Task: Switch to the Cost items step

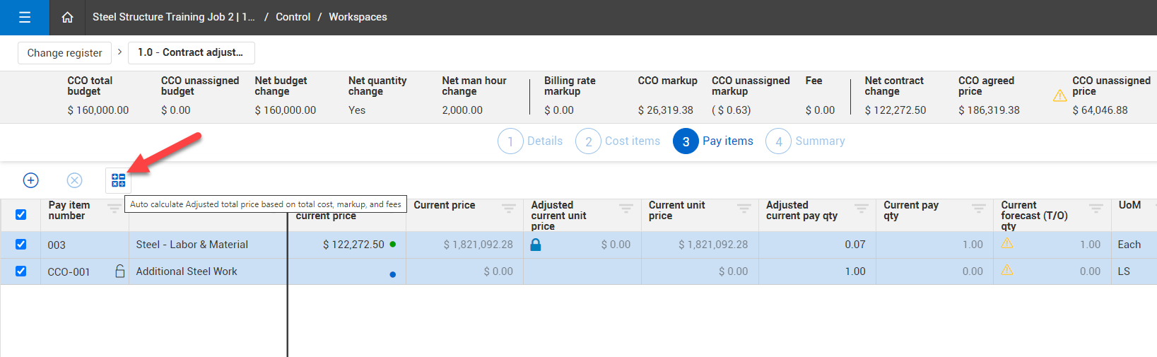Action: coord(618,141)
